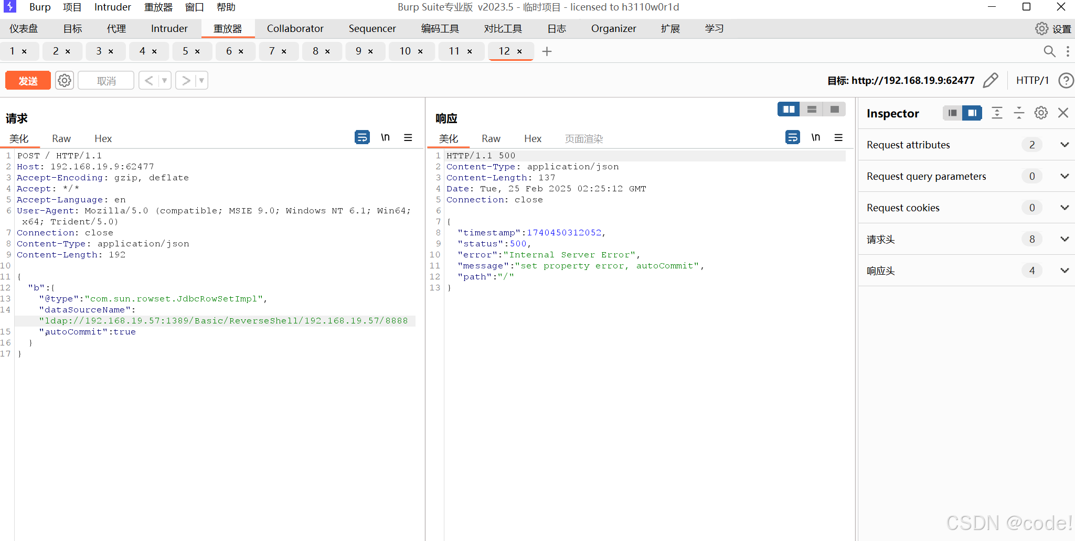Open the 日志 logger tab

pos(557,29)
